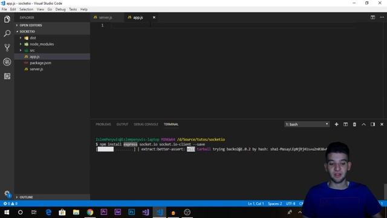Close the app.js editor tab
Image resolution: width=387 pixels, height=218 pixels.
pyautogui.click(x=154, y=18)
